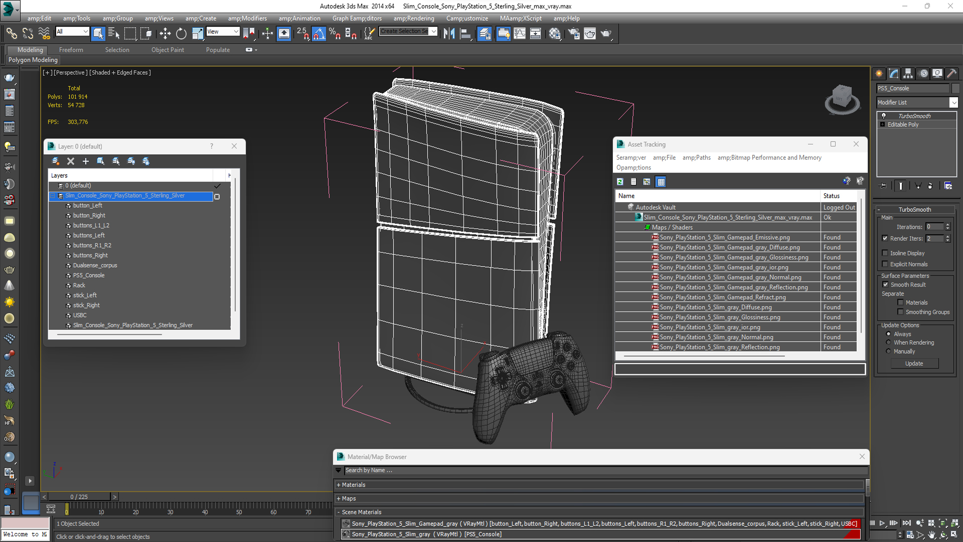Delete layer icon in Layer dialog
Image resolution: width=963 pixels, height=542 pixels.
click(71, 161)
